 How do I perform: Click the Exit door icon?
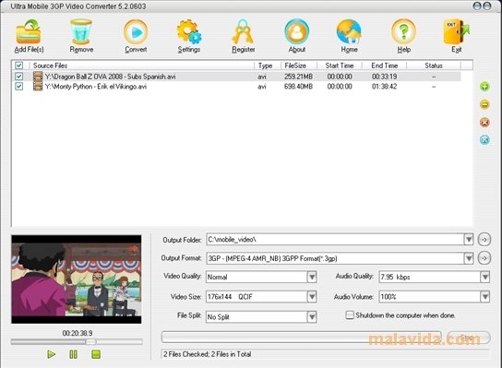(456, 31)
